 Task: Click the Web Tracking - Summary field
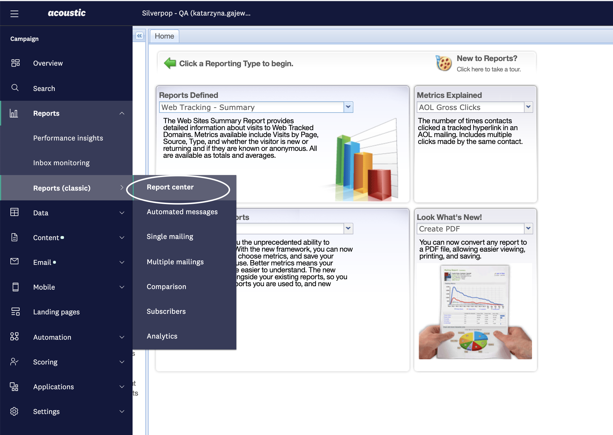(251, 107)
